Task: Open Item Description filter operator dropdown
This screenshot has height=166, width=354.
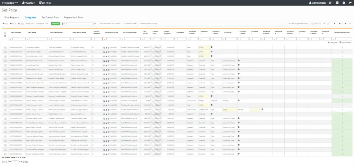Action: pos(50,39)
